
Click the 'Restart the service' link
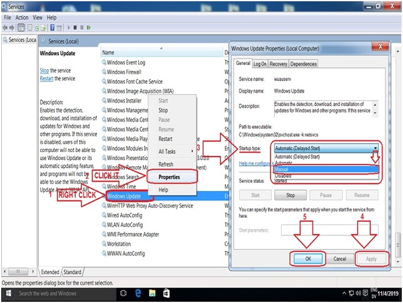(46, 78)
